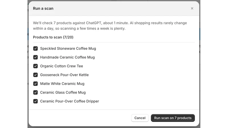This screenshot has height=128, width=228.
Task: Start scan with Run scan on 7 products
Action: 173,118
